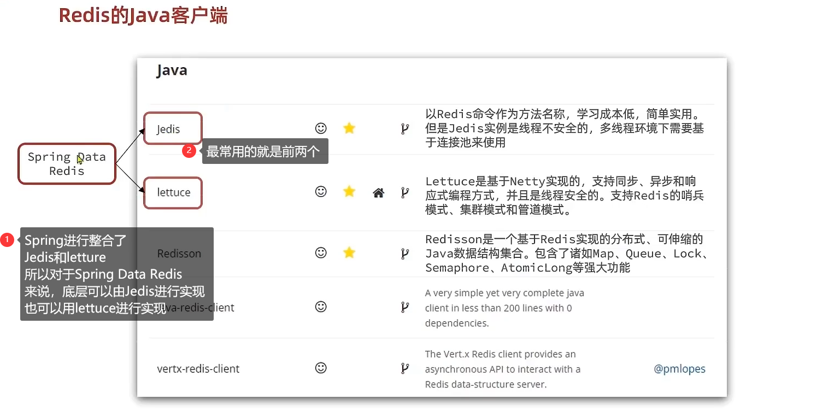Open the @pmlopes author link
The width and height of the screenshot is (822, 418).
click(679, 369)
